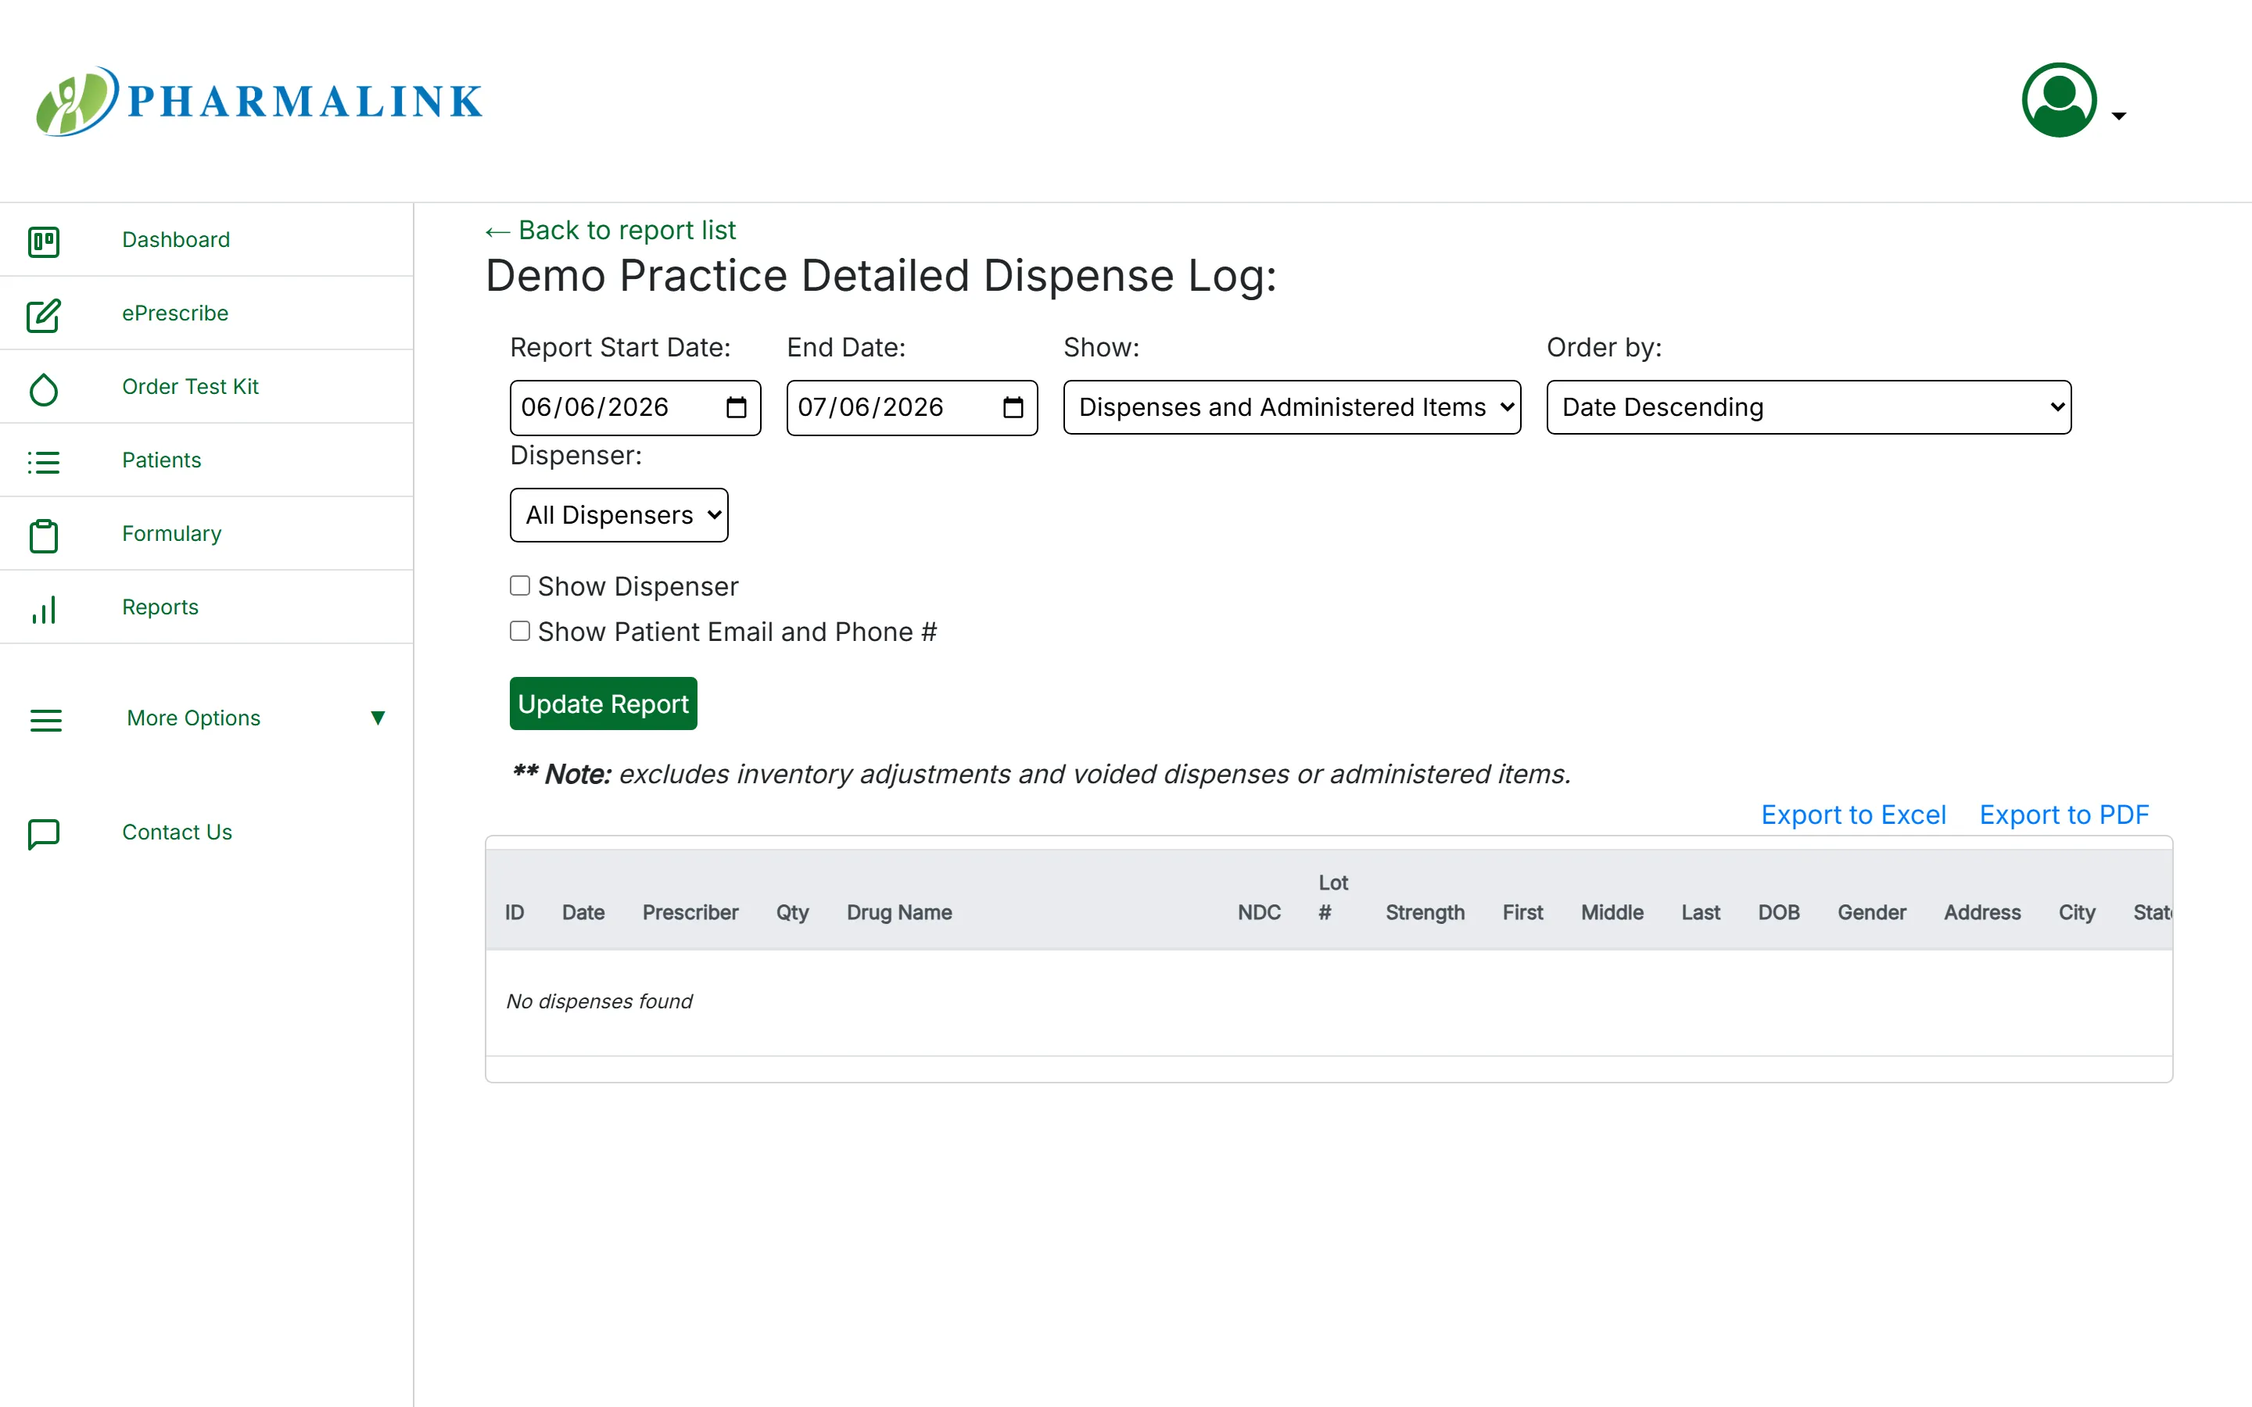This screenshot has height=1407, width=2252.
Task: Click the Order Test Kit droplet icon
Action: pos(44,389)
